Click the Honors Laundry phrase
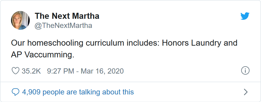Screen dimensions: 261x102 pyautogui.click(x=192, y=43)
